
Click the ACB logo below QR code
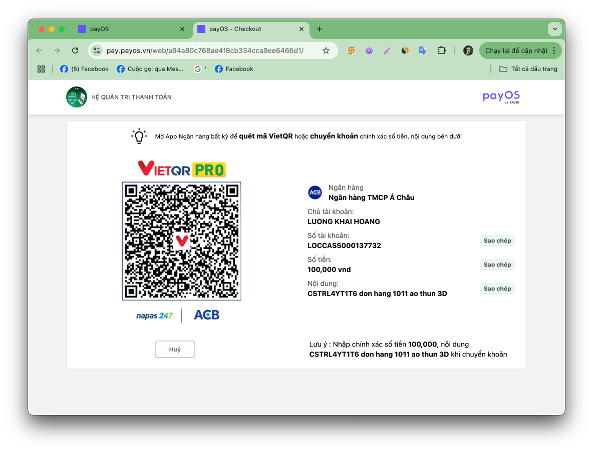[206, 315]
